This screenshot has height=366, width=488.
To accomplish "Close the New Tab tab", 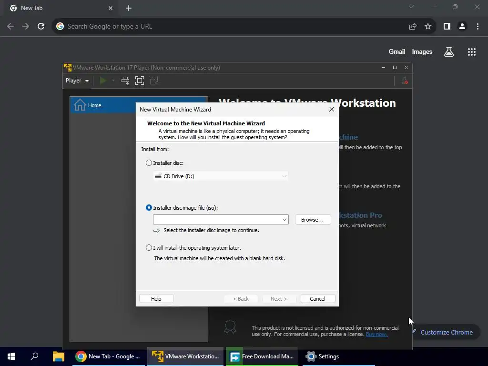I will tap(111, 8).
